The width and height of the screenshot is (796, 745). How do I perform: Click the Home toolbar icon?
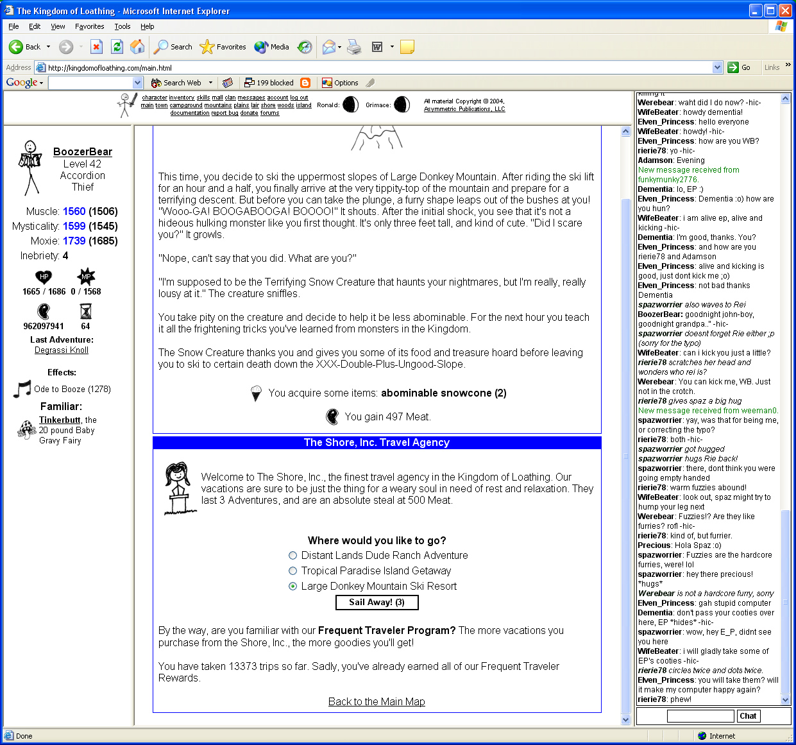pos(137,47)
